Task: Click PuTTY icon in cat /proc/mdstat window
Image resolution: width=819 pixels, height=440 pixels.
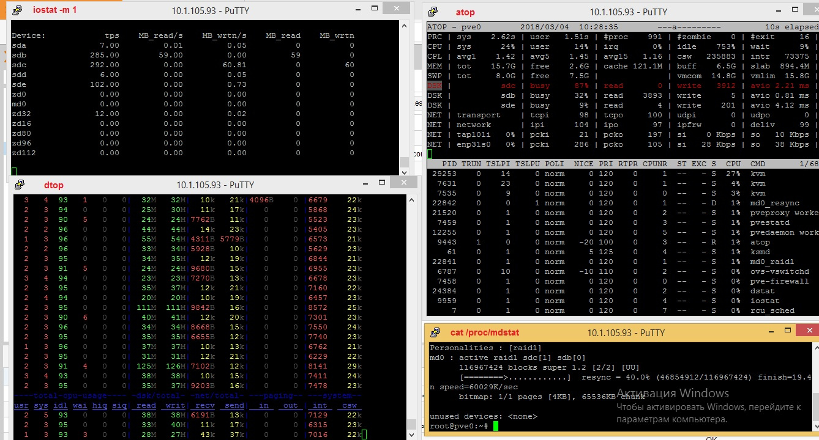Action: pos(435,332)
